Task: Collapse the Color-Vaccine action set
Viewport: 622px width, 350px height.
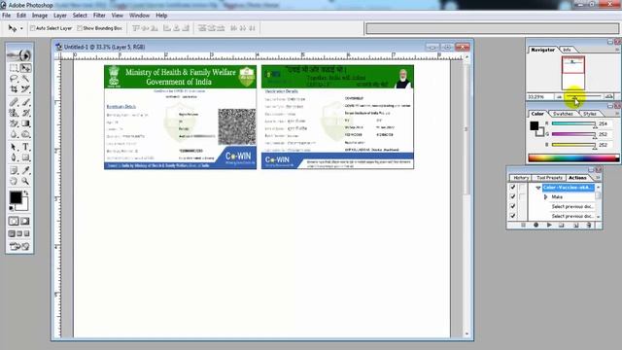Action: pos(537,188)
